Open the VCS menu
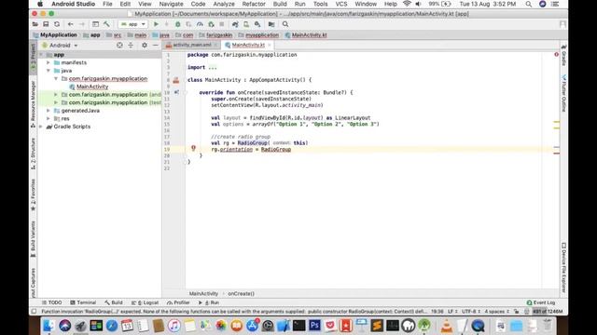 (341, 4)
